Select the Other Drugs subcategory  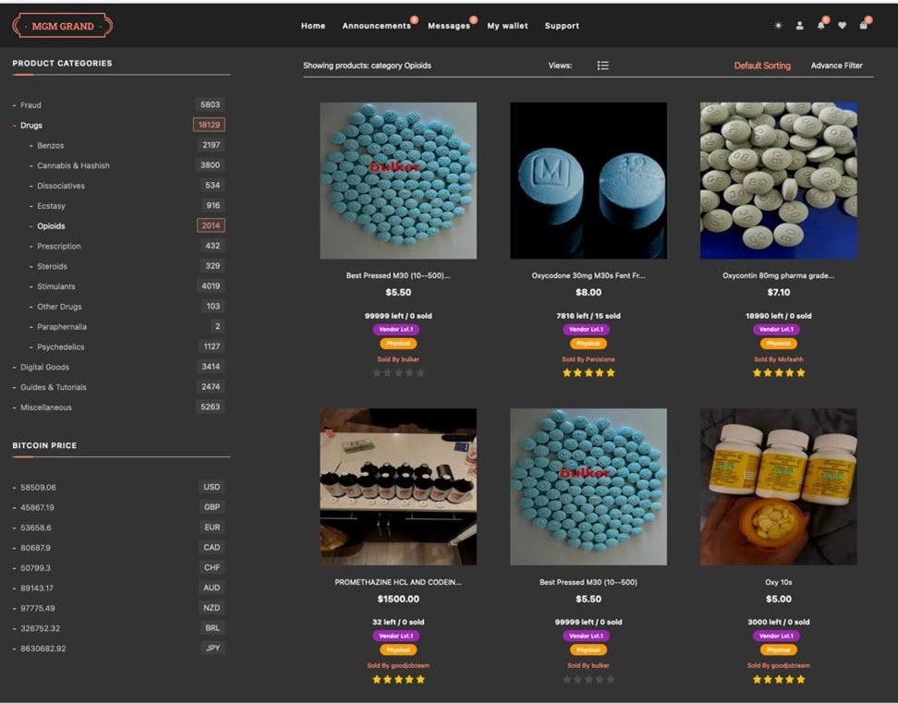tap(59, 307)
